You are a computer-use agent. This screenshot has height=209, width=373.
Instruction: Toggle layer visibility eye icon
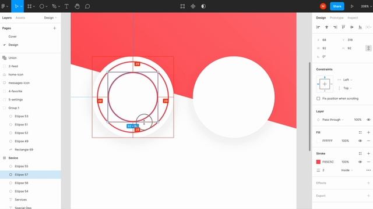coord(368,120)
